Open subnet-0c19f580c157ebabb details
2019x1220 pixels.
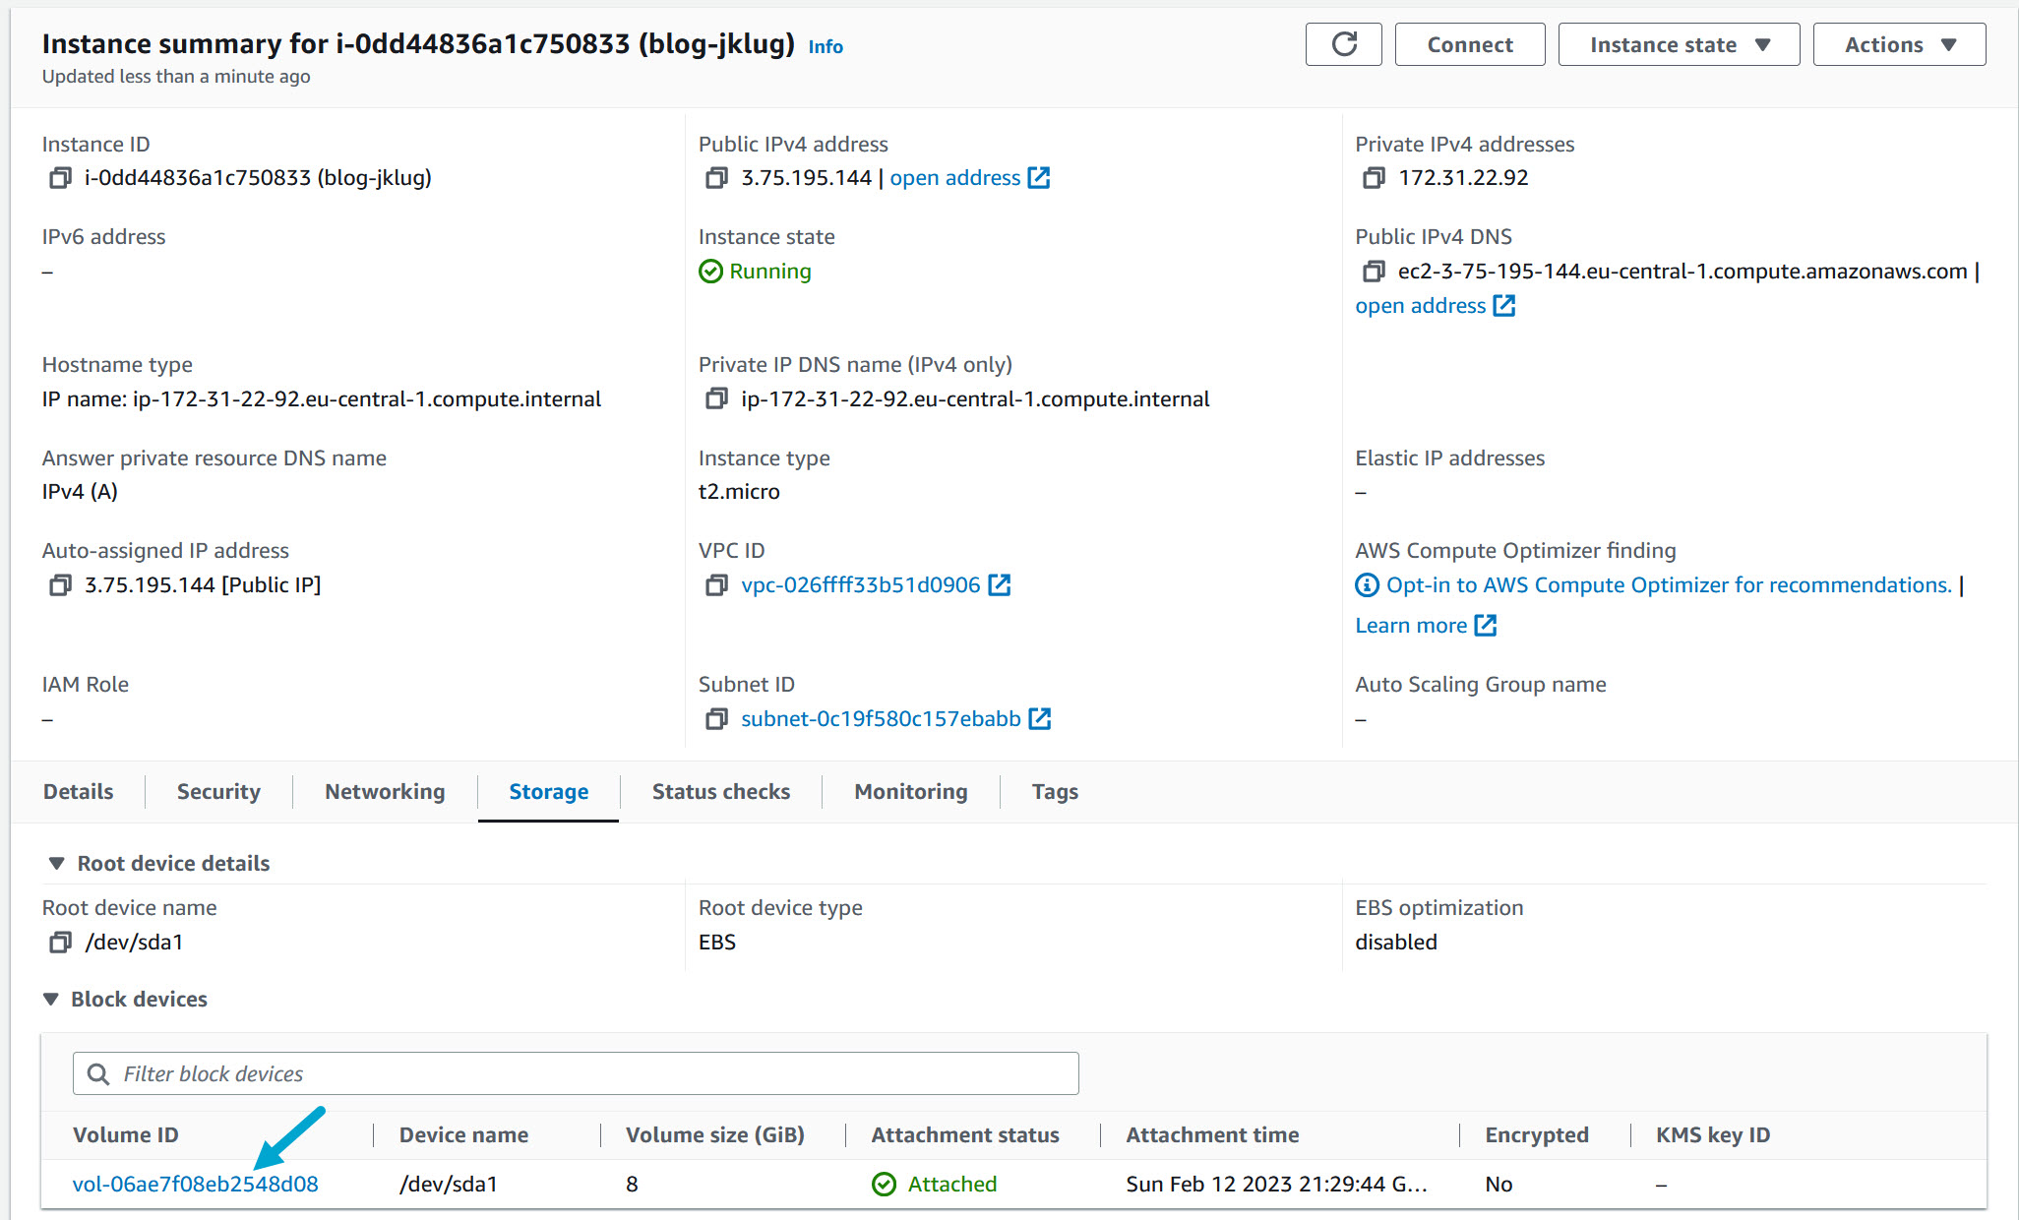point(881,718)
